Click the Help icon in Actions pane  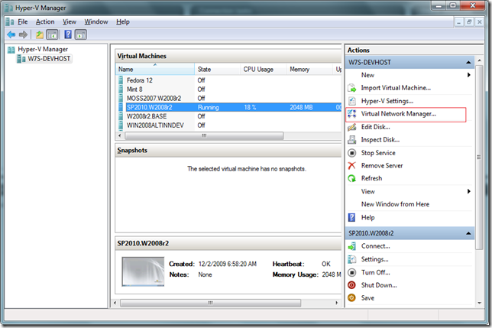tap(352, 217)
